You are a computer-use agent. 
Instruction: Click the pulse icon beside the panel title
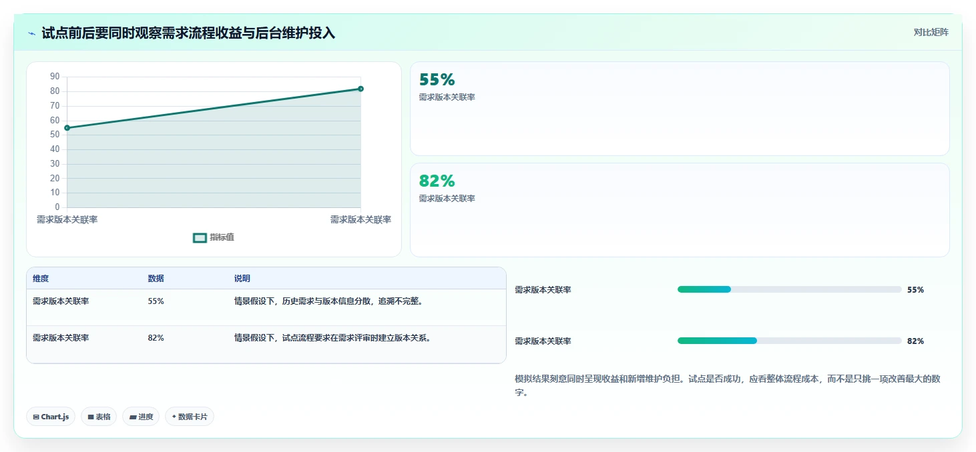coord(32,33)
